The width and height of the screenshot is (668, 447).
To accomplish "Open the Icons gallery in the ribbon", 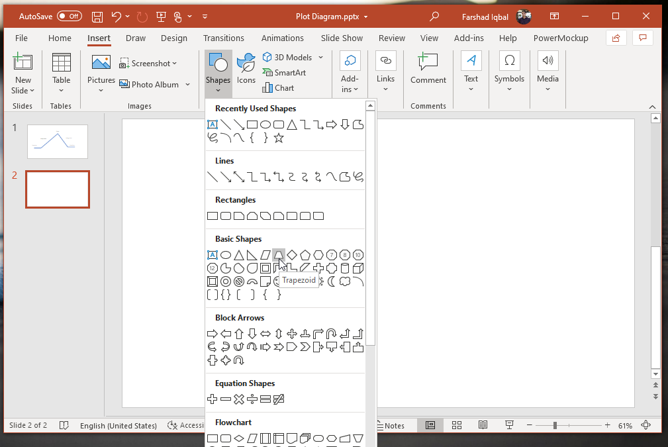I will (246, 70).
